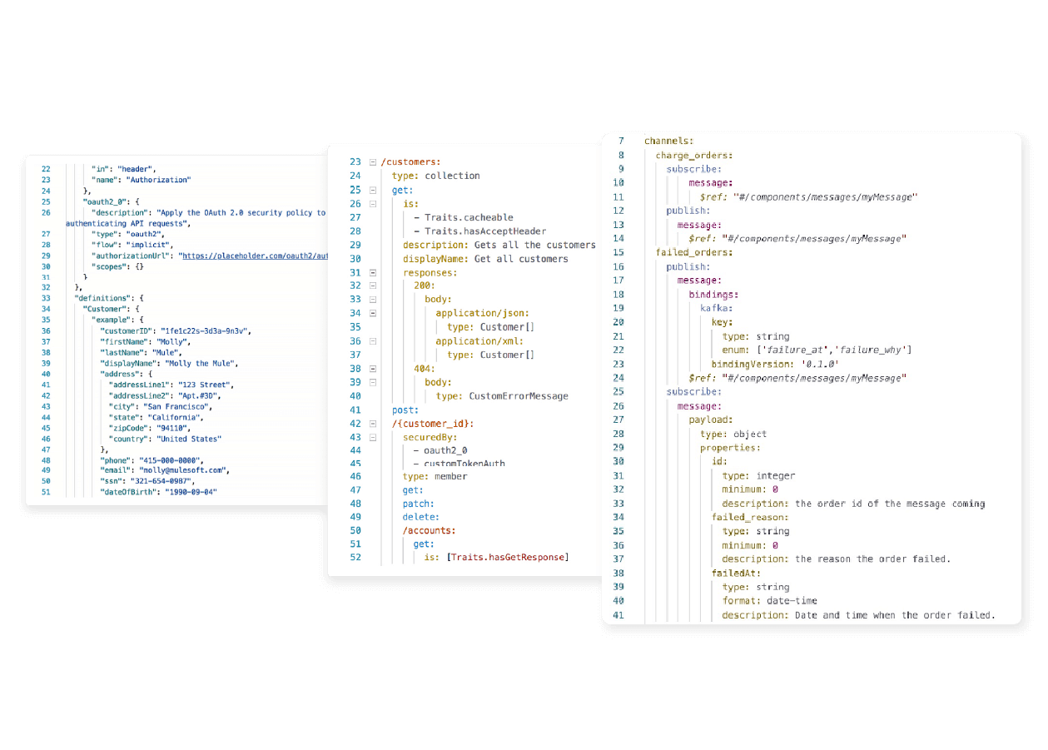The image size is (1048, 750).
Task: Collapse the get method block on line 25
Action: pos(372,189)
